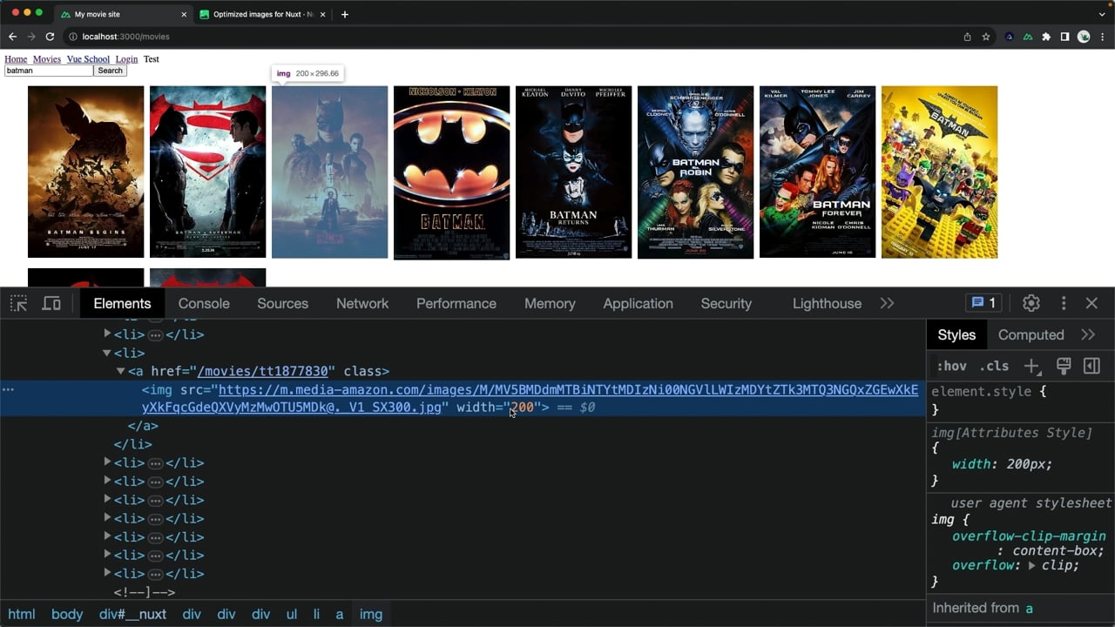The image size is (1115, 627).
Task: Collapse the expanded li element
Action: 107,353
